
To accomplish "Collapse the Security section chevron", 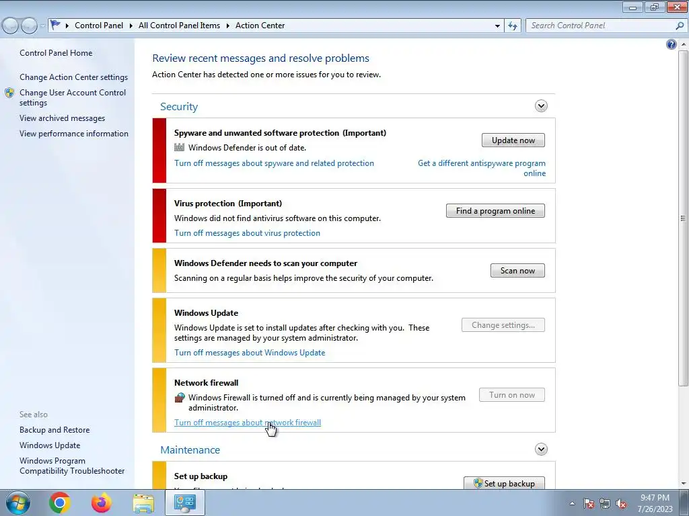I will [x=541, y=105].
